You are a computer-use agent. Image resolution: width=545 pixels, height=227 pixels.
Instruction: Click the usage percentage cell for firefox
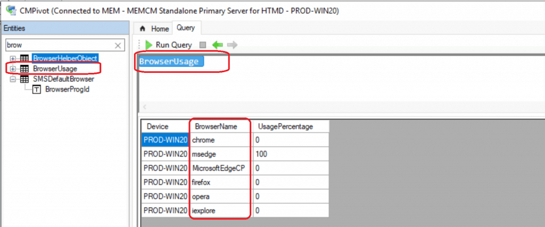tap(291, 182)
